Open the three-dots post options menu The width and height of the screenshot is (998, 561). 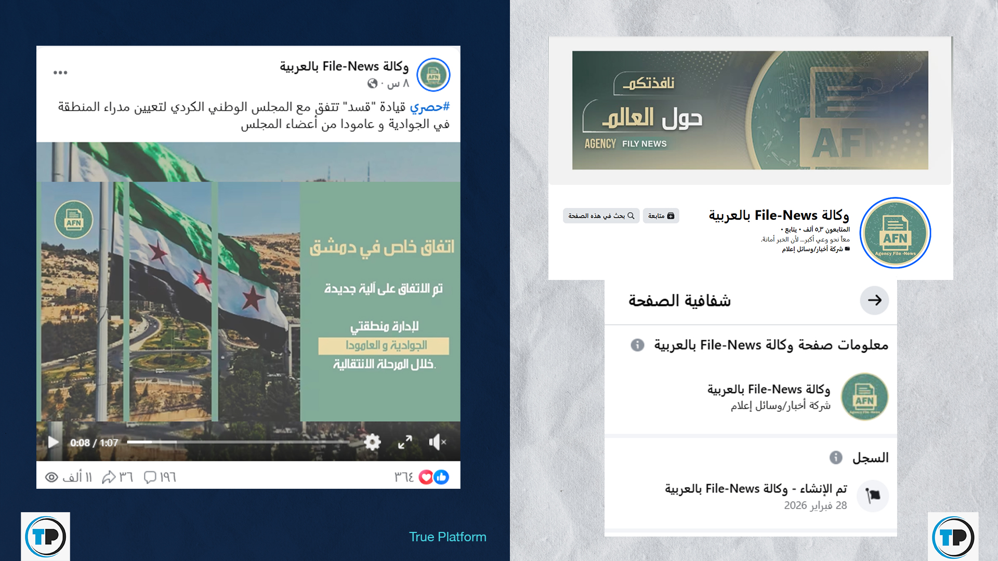(60, 73)
